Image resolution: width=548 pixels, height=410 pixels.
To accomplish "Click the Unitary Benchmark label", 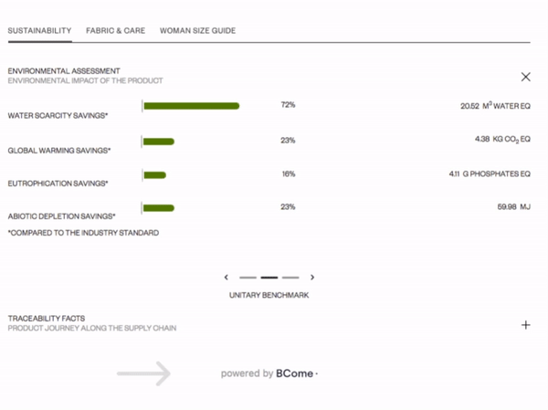I will click(269, 295).
